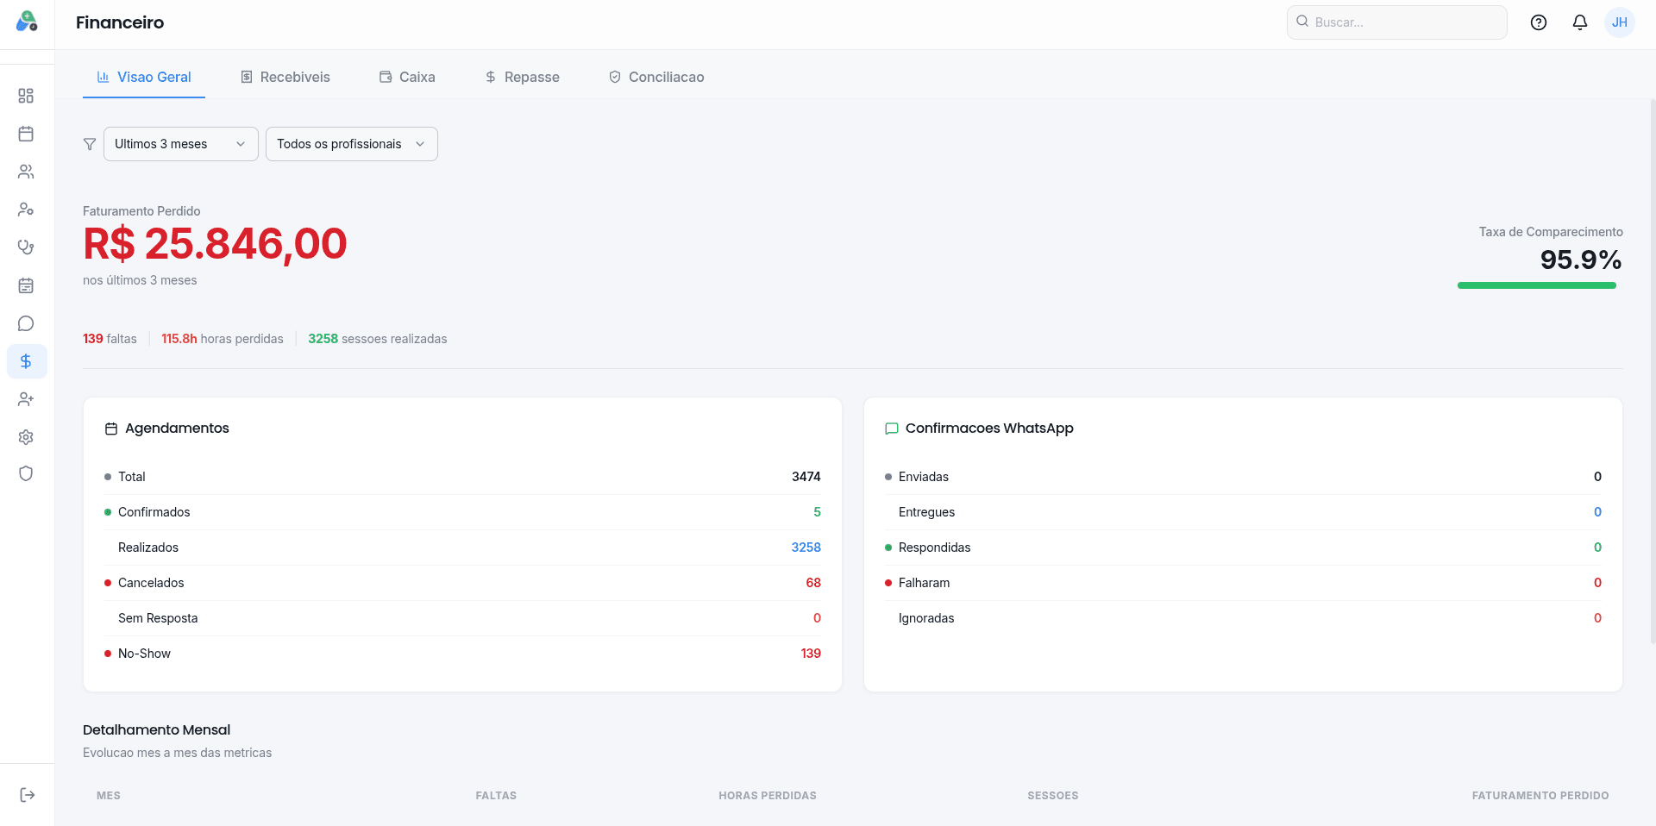The image size is (1656, 826).
Task: Open the dashboard grid icon in sidebar
Action: coord(26,96)
